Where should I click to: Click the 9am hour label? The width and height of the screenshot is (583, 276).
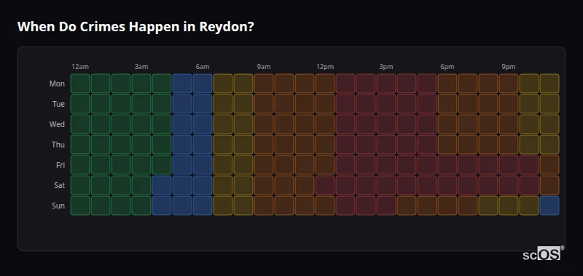(264, 67)
